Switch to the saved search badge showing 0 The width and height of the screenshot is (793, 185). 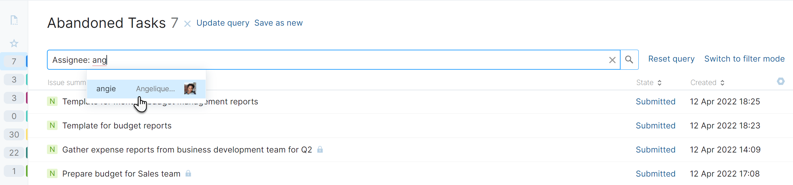14,116
